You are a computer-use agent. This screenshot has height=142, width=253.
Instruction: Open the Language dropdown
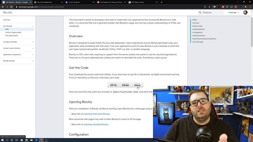pyautogui.click(x=234, y=12)
